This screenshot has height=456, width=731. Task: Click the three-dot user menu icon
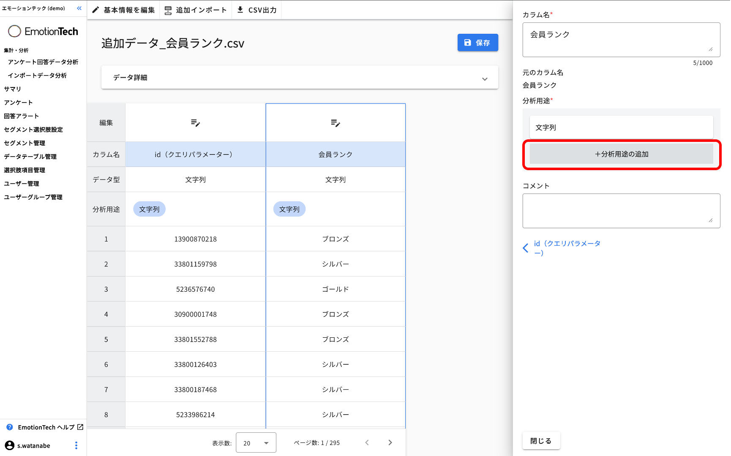click(x=76, y=445)
